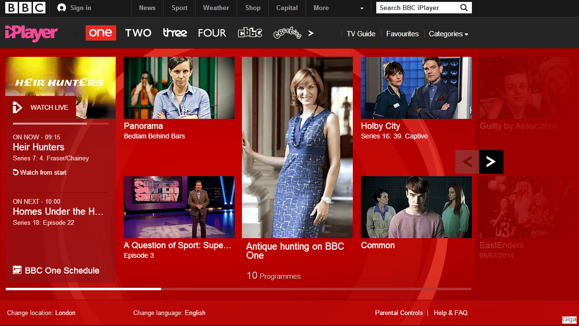Click the carousel scroll indicator bar
This screenshot has width=579, height=326.
click(x=239, y=289)
